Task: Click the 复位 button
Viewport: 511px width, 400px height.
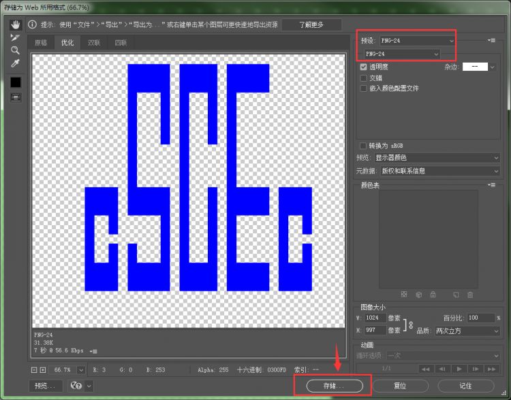Action: [x=400, y=386]
